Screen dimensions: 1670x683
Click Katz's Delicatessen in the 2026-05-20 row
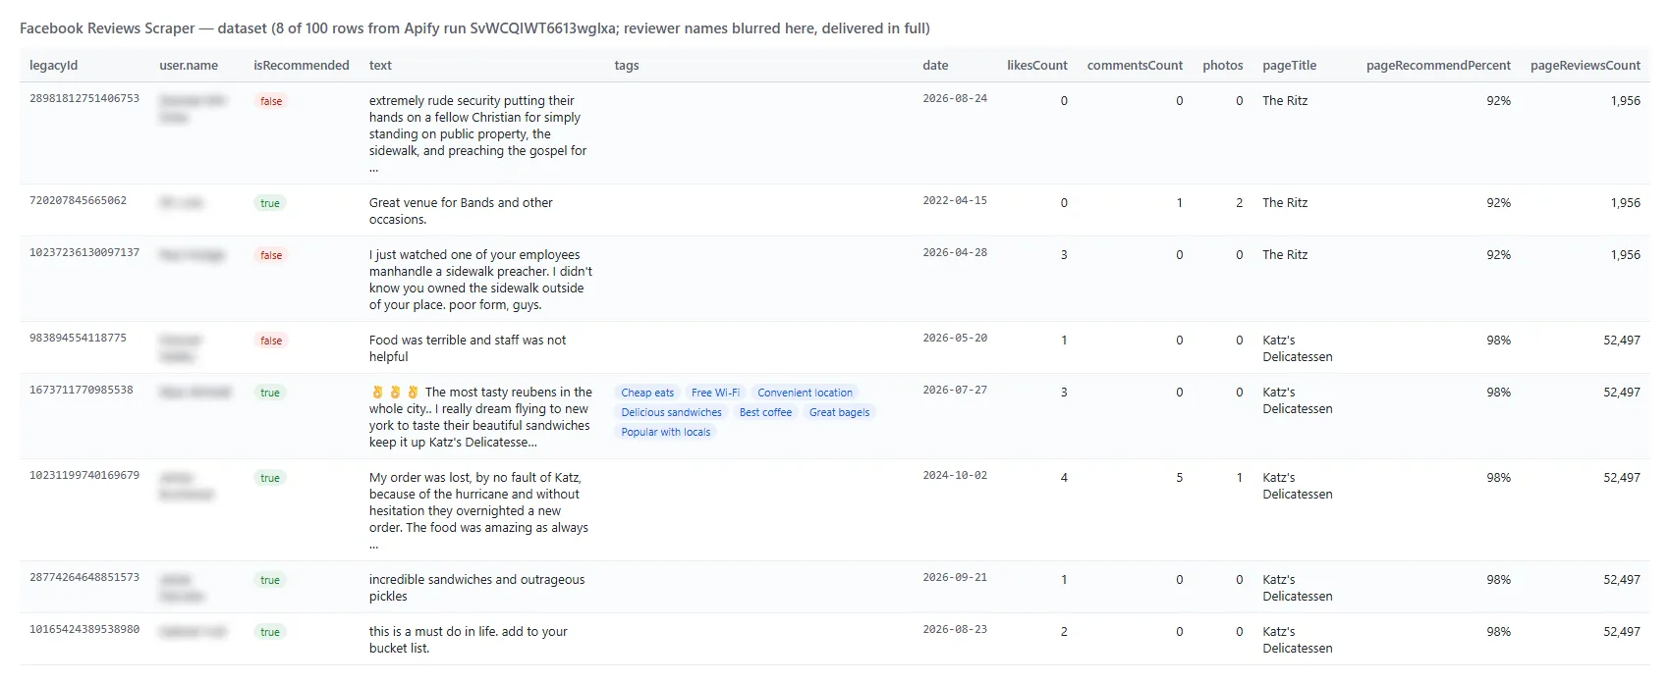coord(1298,348)
